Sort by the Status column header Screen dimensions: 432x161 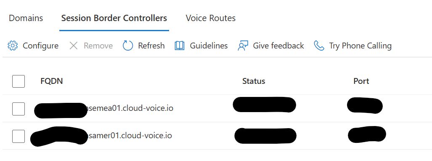point(254,81)
